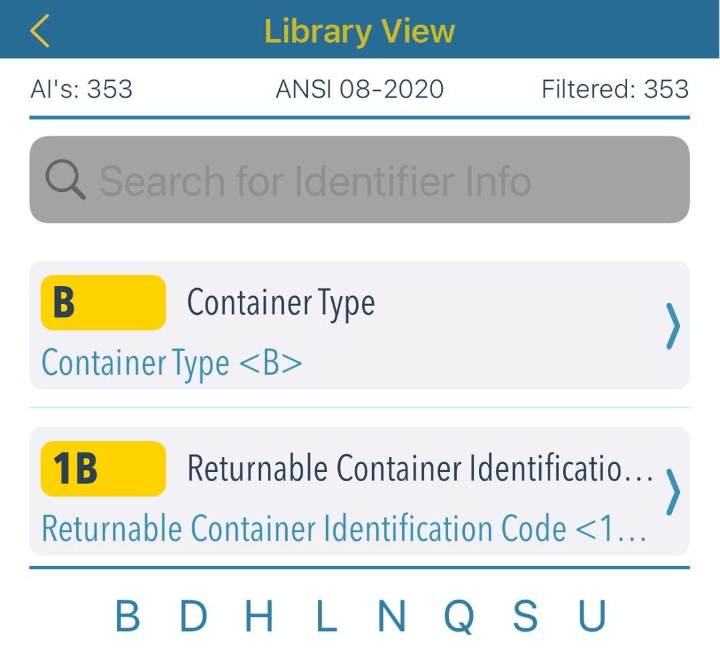The height and width of the screenshot is (651, 720).
Task: Jump to index letter D
Action: tap(193, 616)
